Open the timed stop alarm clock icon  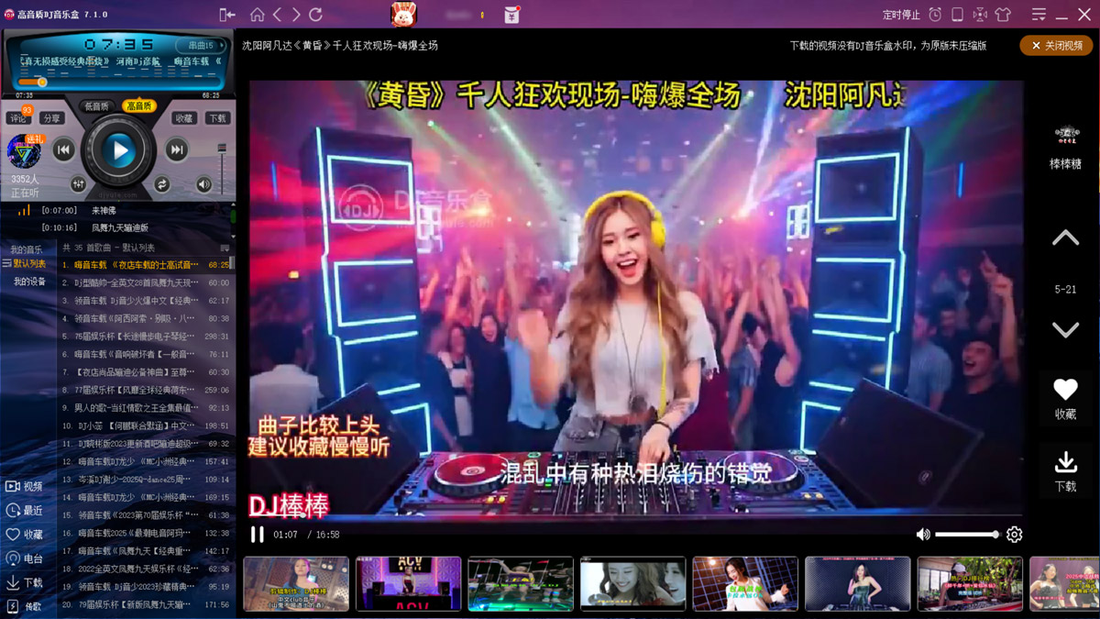click(935, 15)
